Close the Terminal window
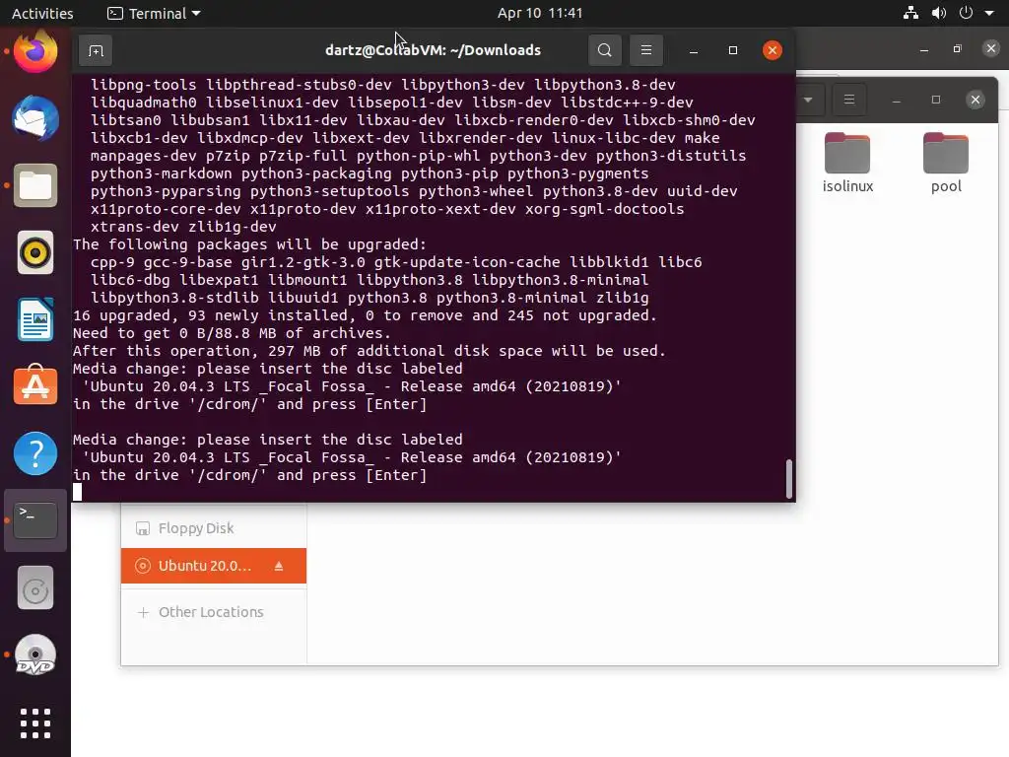Screen dimensions: 1009x757 773,50
